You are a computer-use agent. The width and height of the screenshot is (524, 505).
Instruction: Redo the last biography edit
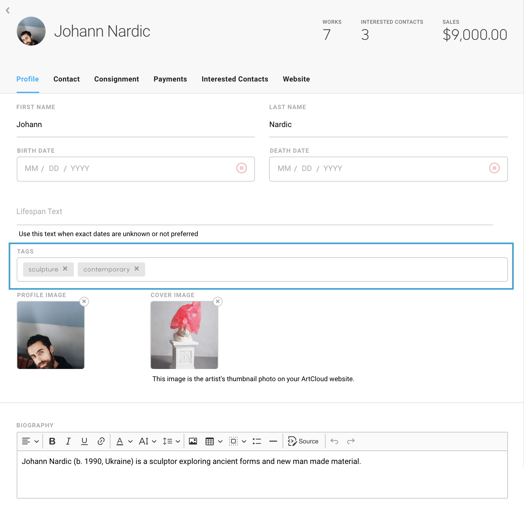click(x=351, y=441)
